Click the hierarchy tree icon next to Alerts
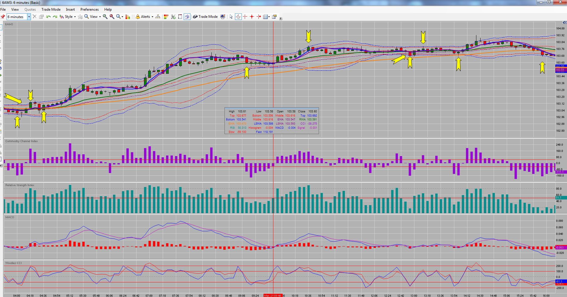567x297 pixels. (x=158, y=17)
